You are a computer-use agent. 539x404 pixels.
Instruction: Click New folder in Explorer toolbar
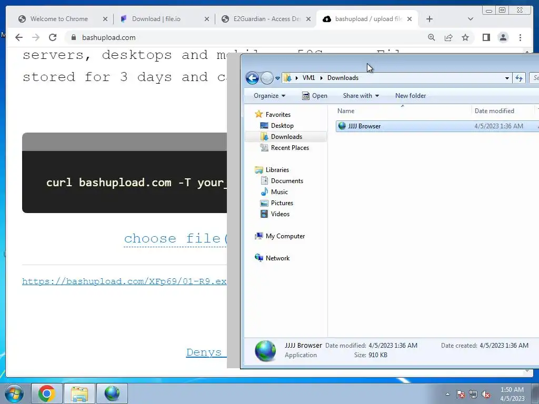tap(411, 96)
